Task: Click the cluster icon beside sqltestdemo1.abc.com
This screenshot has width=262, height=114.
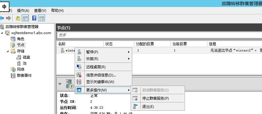Action: 7,33
